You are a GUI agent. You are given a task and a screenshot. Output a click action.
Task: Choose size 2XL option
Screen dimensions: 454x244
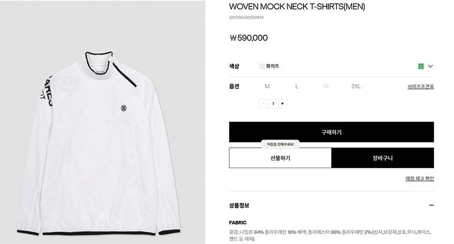point(356,86)
